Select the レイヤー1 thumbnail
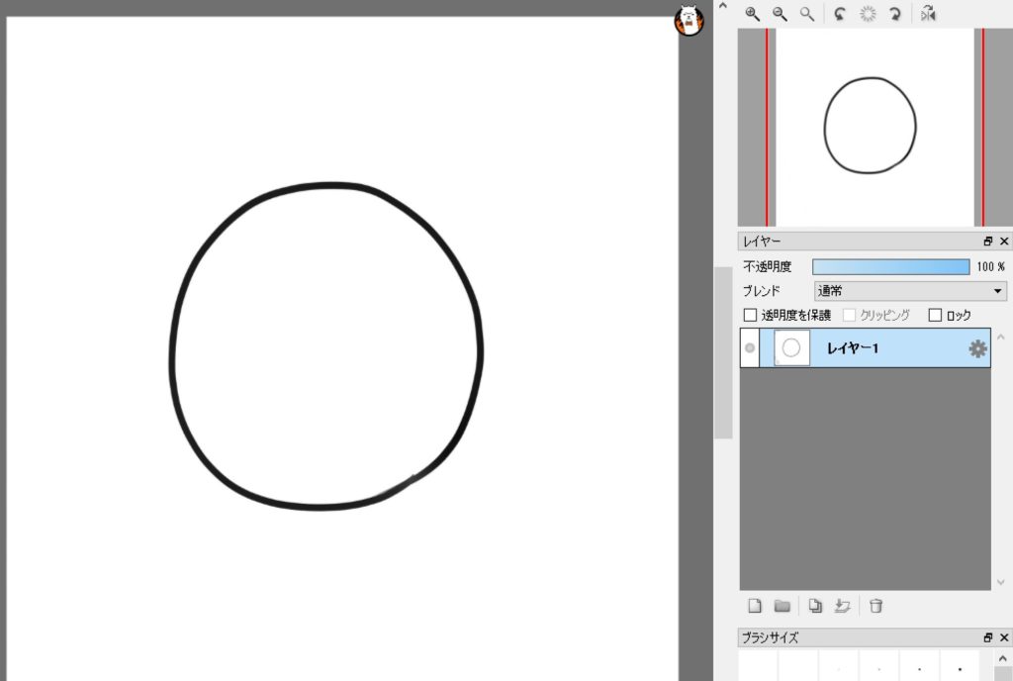Screen dimensions: 1013x681 pyautogui.click(x=791, y=348)
